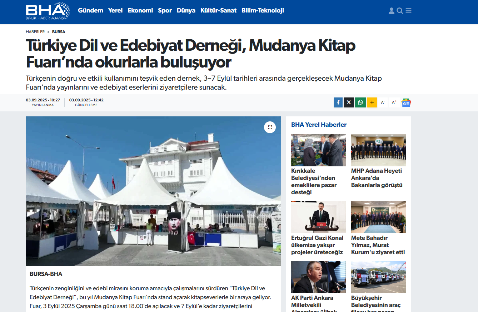Open the user account icon
The height and width of the screenshot is (312, 478).
(x=392, y=11)
